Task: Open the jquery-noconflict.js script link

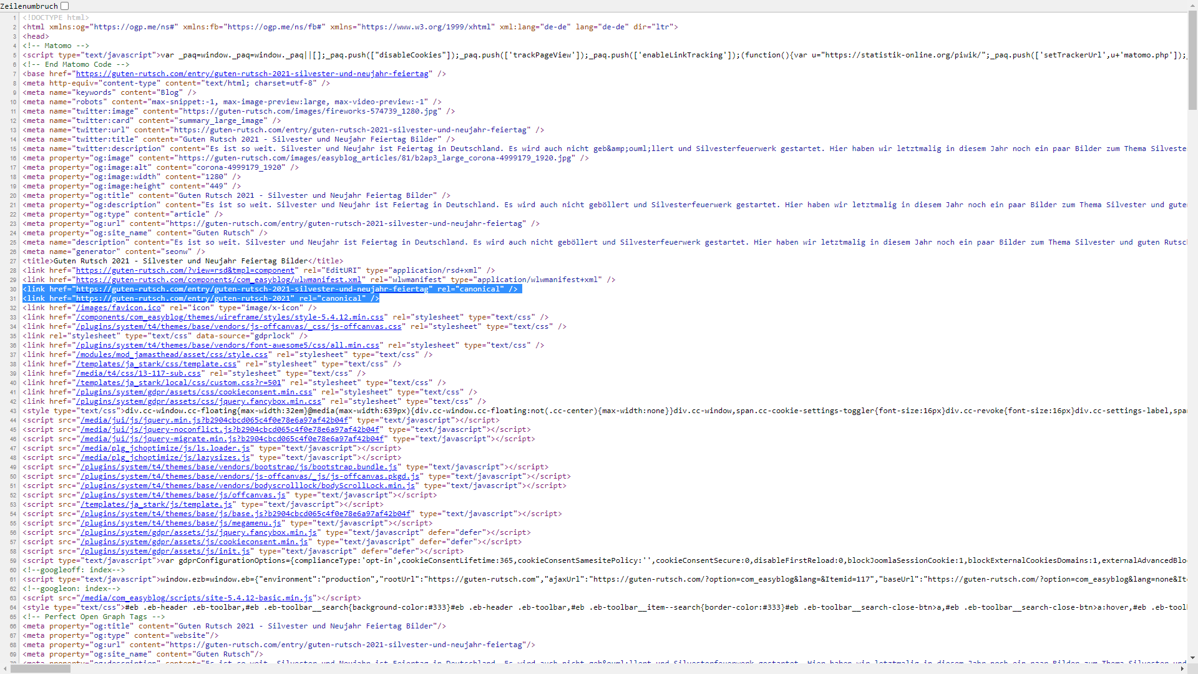Action: 230,429
